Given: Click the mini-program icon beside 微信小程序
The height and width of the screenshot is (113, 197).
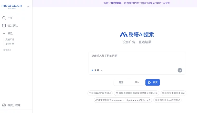Looking at the screenshot, I should coord(4,105).
